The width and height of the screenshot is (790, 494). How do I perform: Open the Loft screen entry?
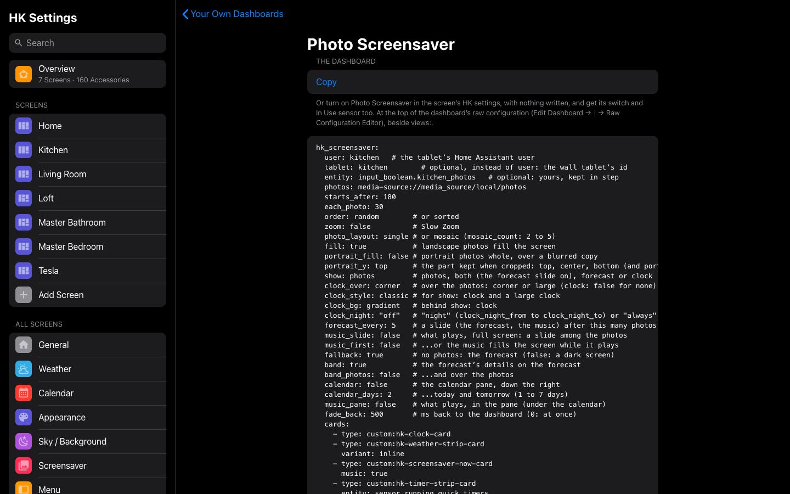87,198
